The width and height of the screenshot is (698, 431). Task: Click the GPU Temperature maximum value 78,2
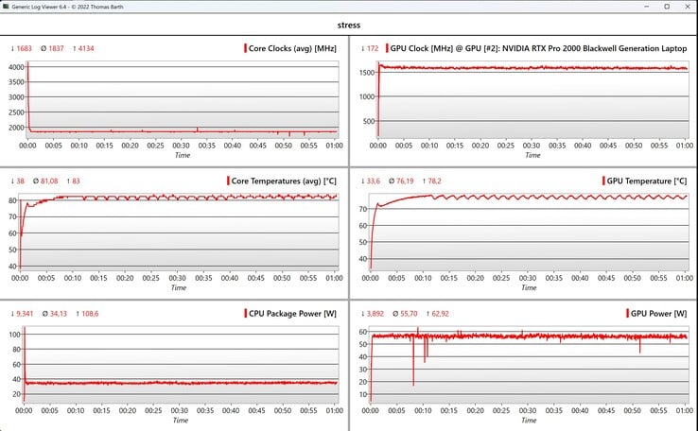click(x=438, y=181)
